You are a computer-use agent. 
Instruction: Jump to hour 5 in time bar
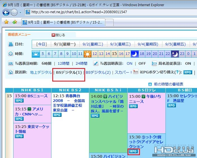click(43, 54)
